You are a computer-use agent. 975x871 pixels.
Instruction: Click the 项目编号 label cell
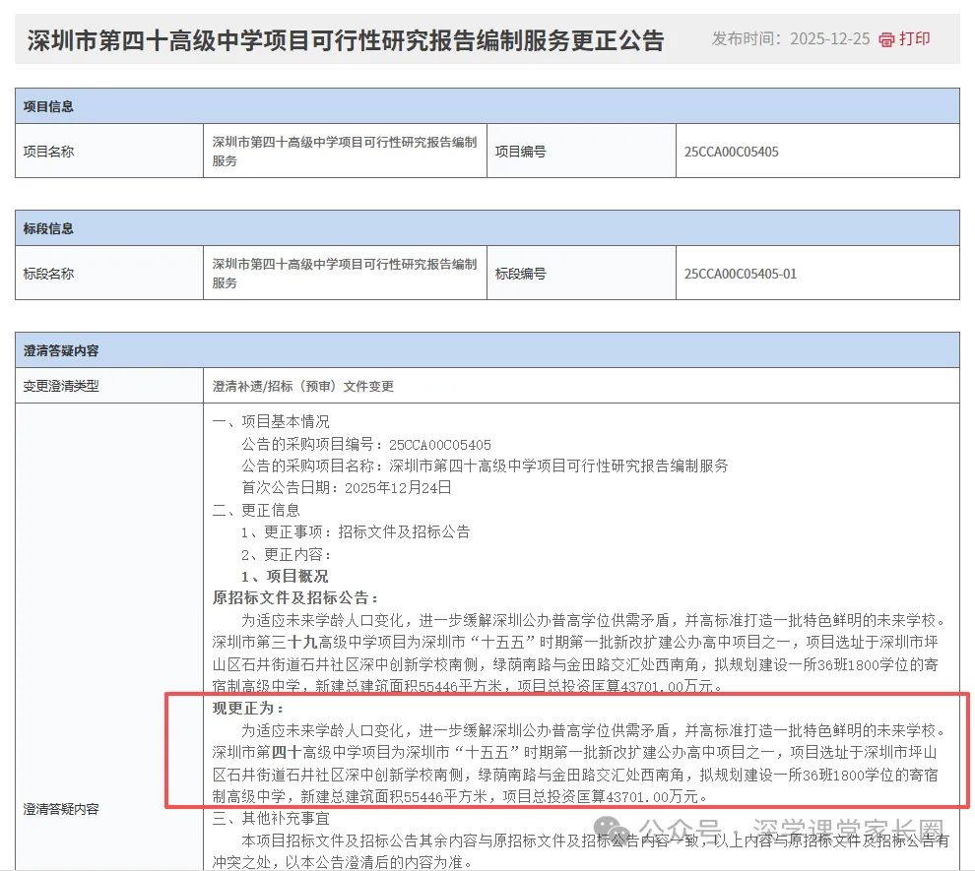581,151
